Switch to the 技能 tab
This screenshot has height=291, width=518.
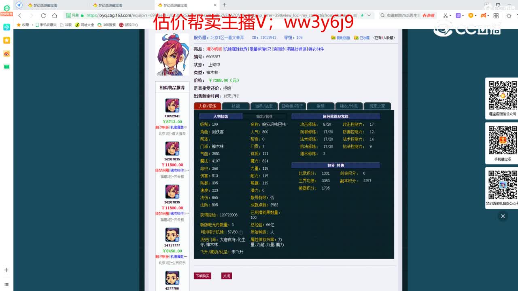[x=236, y=106]
